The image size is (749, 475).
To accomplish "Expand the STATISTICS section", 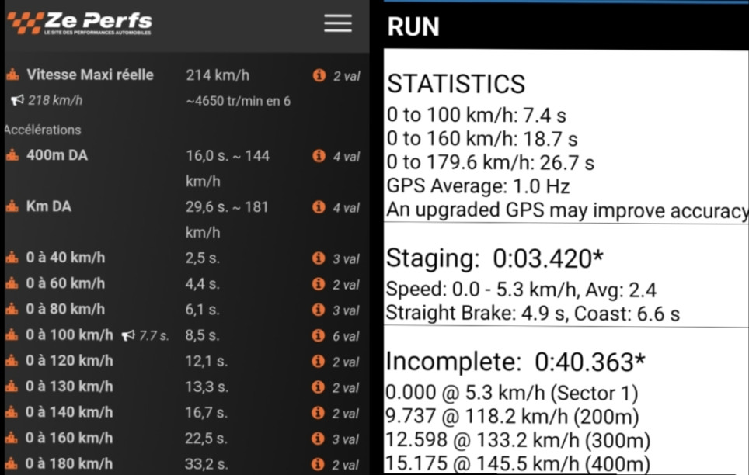I will (x=456, y=84).
